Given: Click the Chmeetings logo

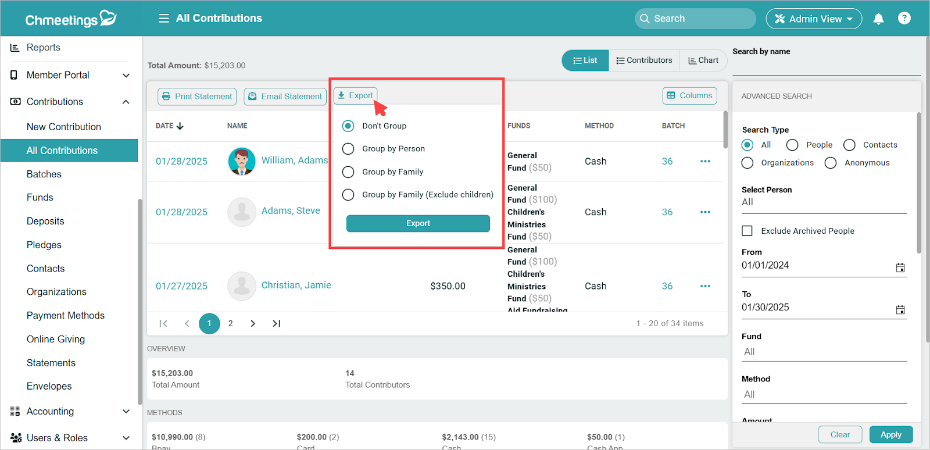Looking at the screenshot, I should pos(71,19).
